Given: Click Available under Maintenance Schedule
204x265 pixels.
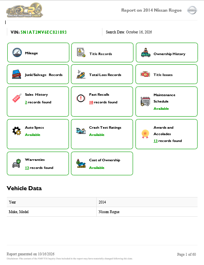Looking at the screenshot, I should click(161, 109).
